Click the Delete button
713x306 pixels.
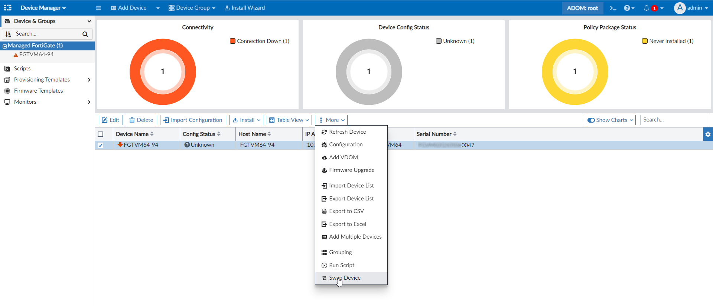click(x=141, y=120)
